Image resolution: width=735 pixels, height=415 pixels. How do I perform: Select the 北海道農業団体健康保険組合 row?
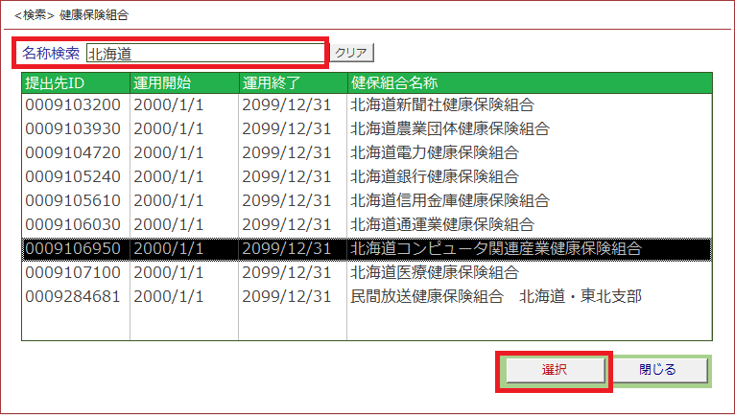449,128
